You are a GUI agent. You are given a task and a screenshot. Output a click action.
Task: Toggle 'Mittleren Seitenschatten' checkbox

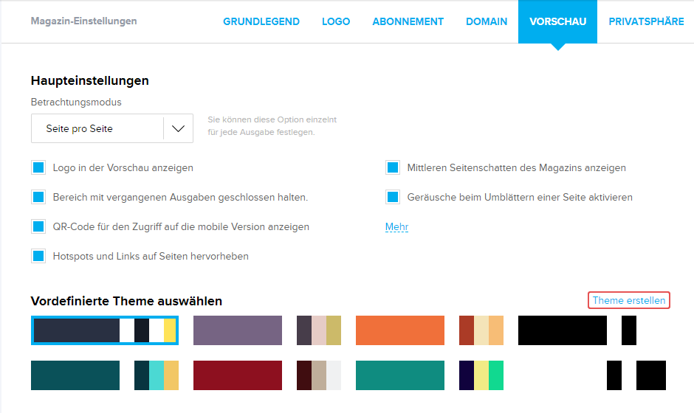pyautogui.click(x=393, y=168)
